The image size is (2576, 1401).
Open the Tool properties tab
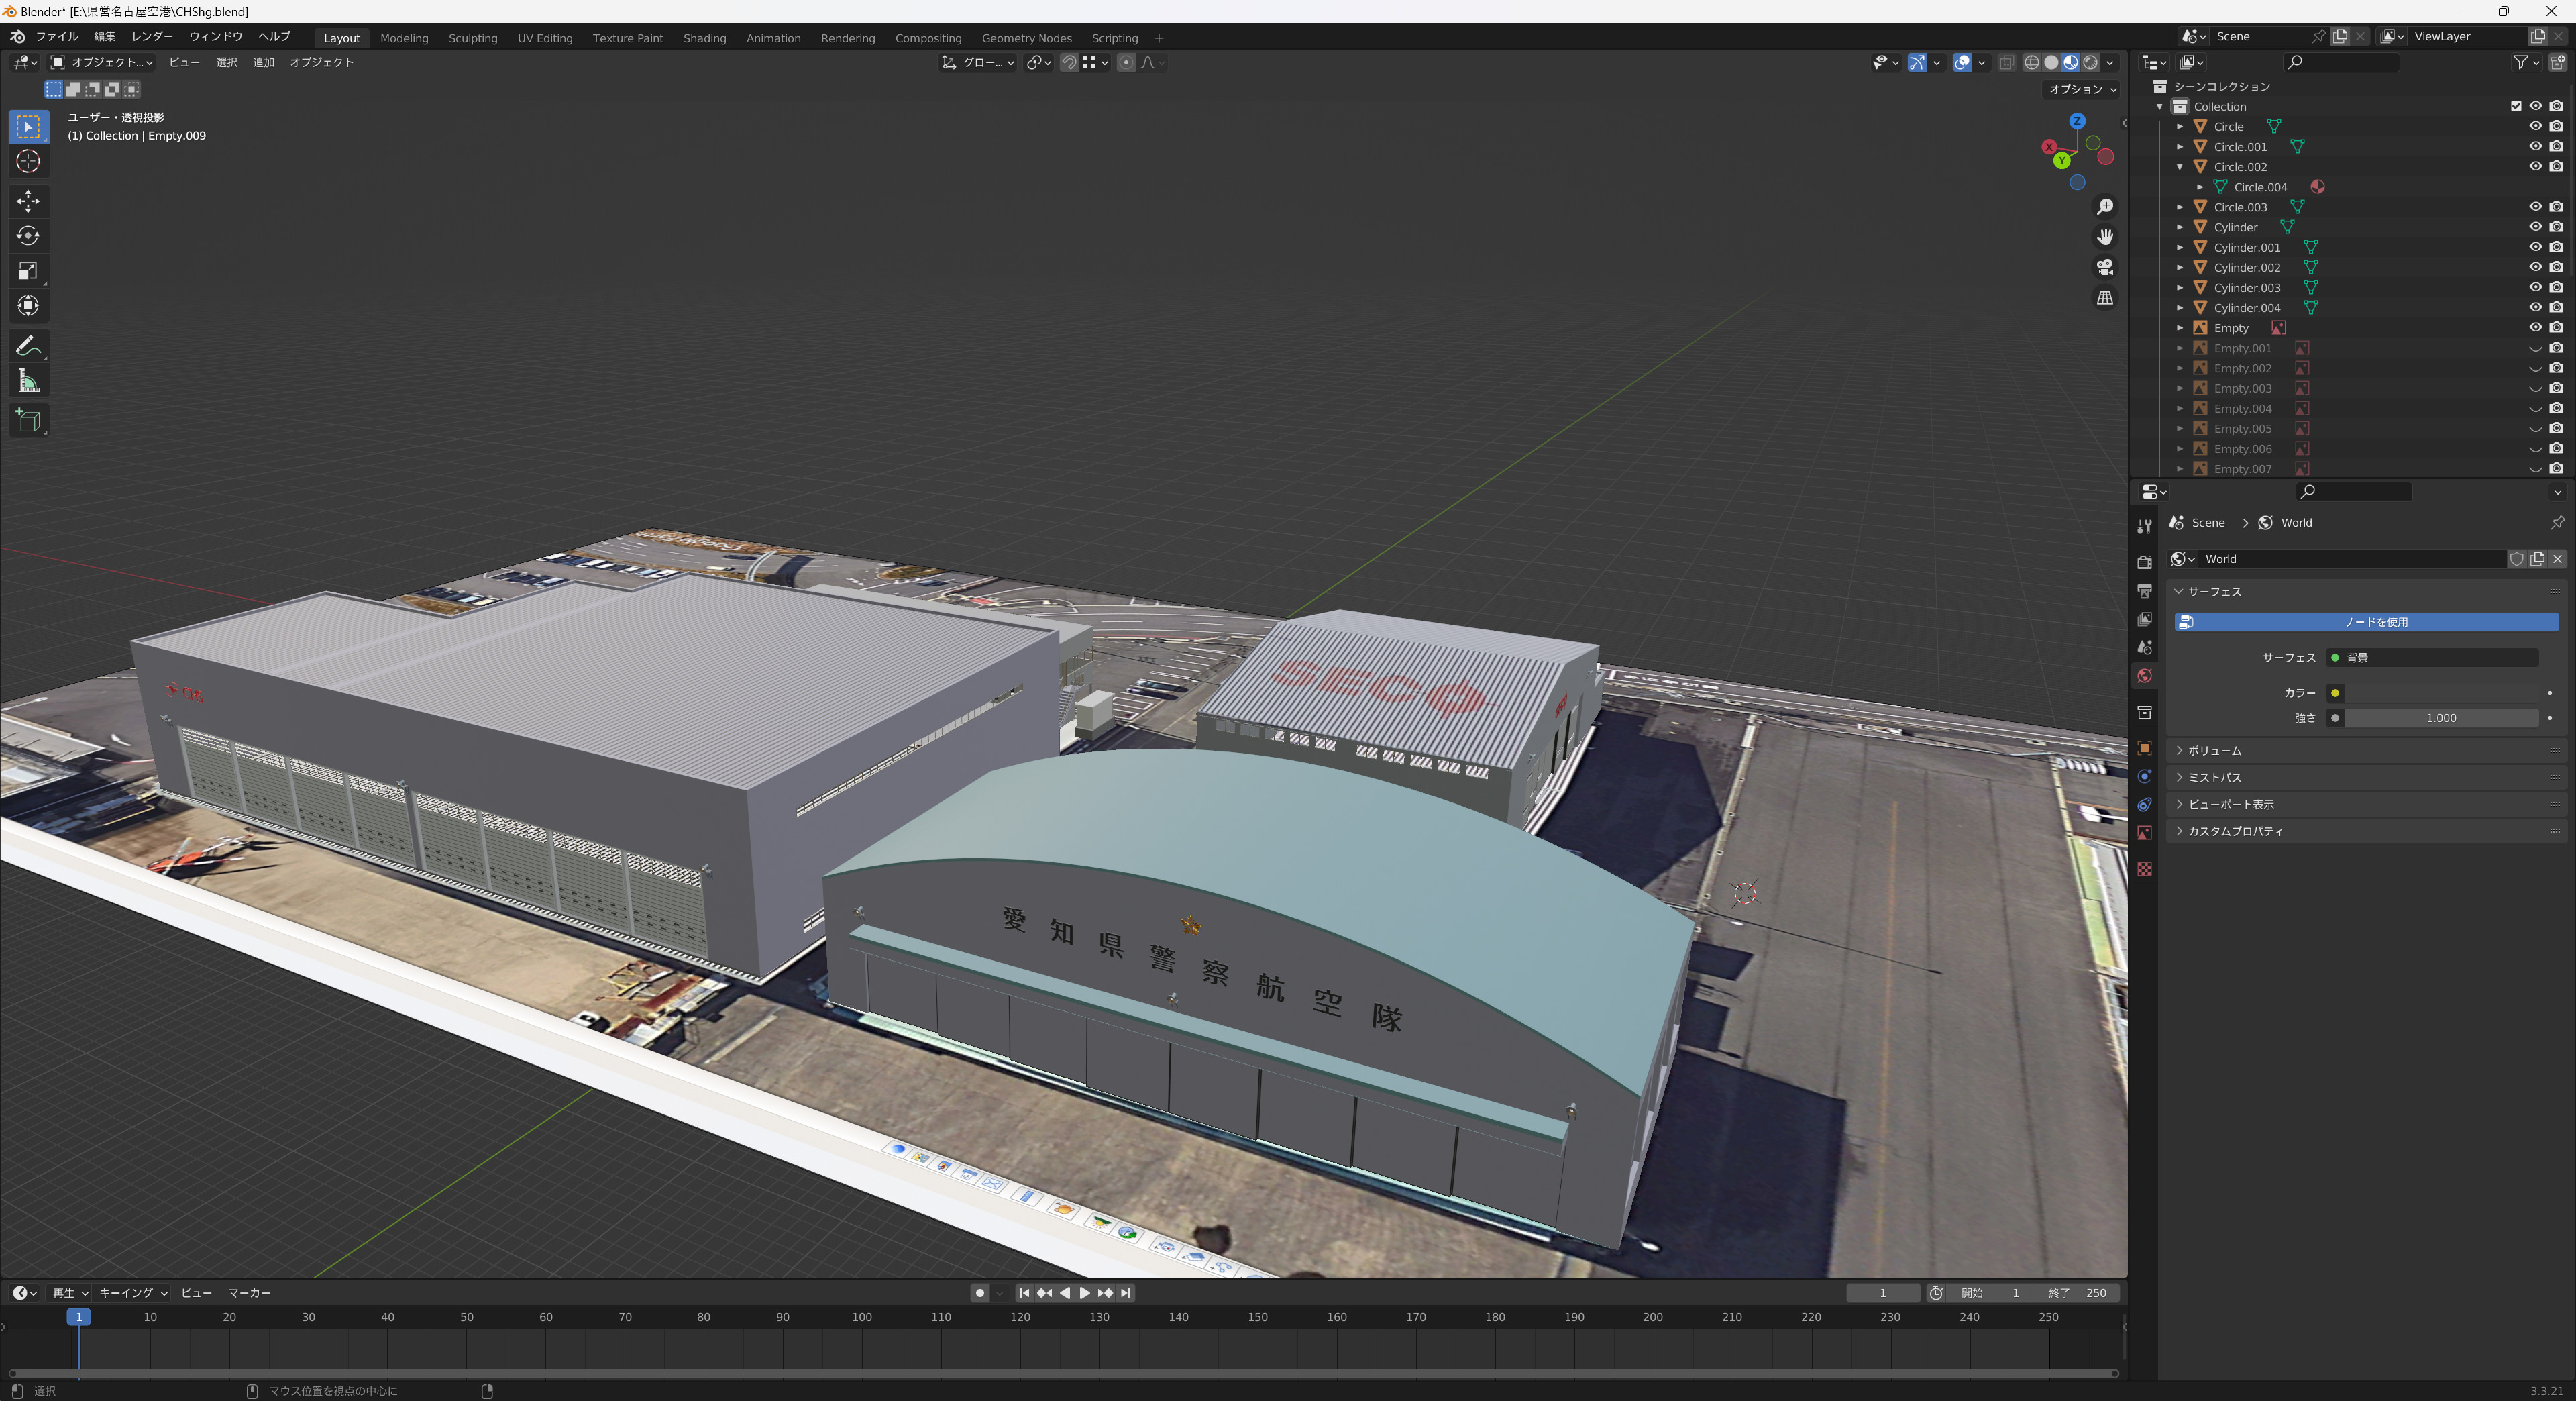(x=2144, y=526)
